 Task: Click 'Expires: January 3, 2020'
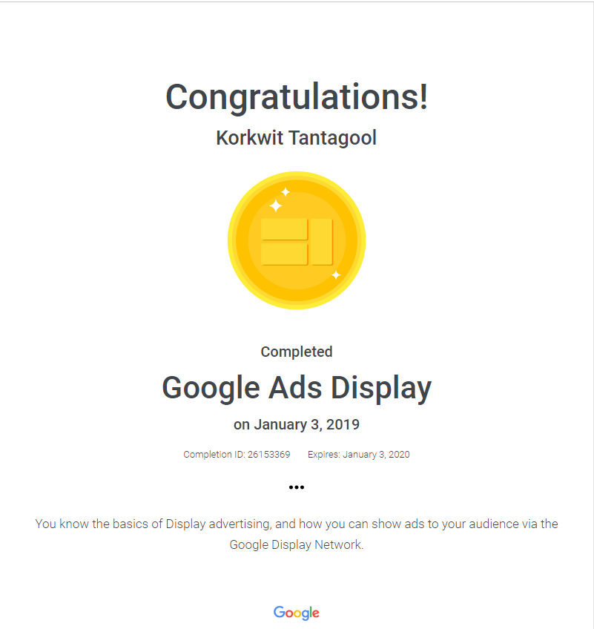tap(359, 455)
